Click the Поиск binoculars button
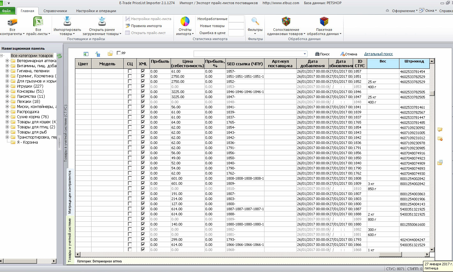 (x=322, y=54)
